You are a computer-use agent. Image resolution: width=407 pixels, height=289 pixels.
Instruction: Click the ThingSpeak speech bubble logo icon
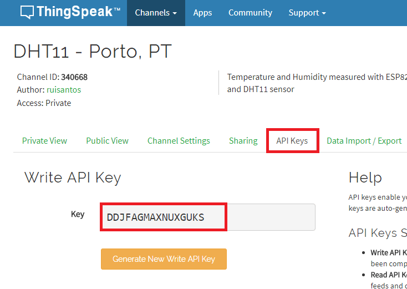pos(27,12)
